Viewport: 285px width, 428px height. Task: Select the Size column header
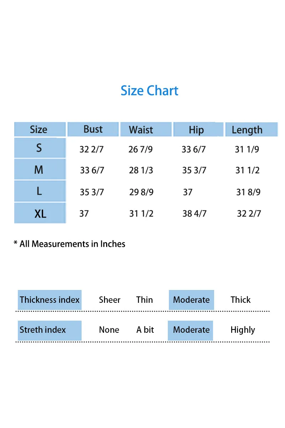40,129
